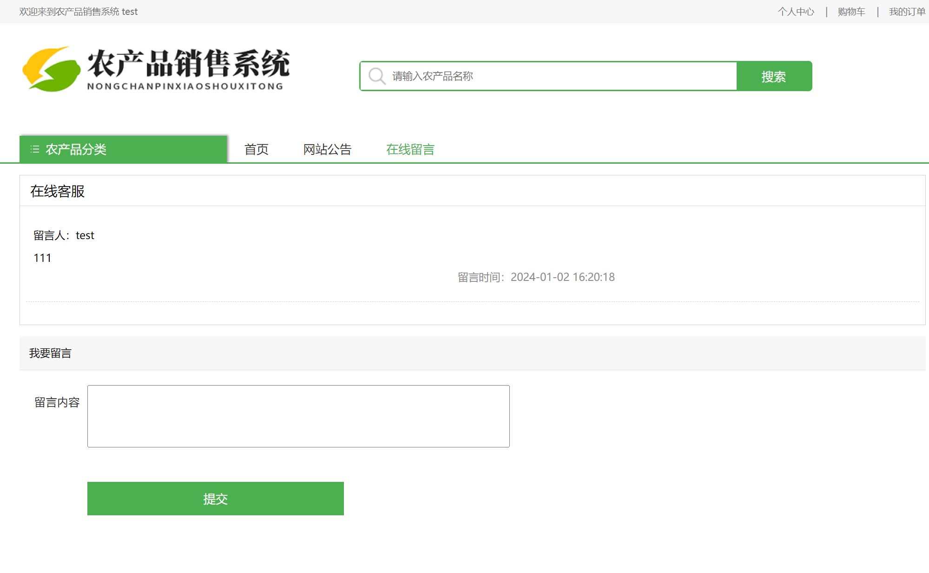
Task: Select the 在线留言 message tab
Action: 409,149
